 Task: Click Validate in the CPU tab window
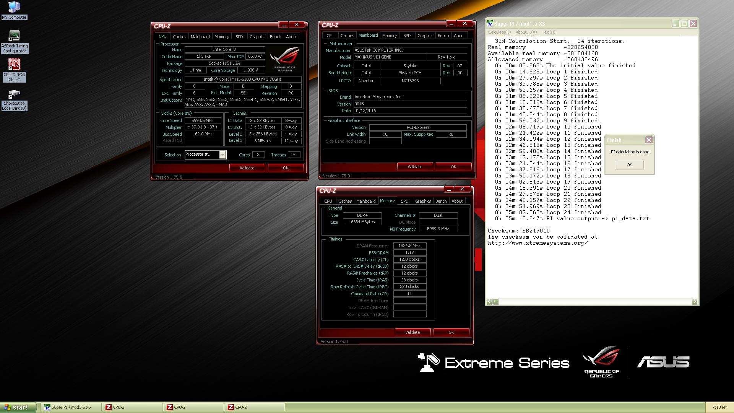point(247,168)
